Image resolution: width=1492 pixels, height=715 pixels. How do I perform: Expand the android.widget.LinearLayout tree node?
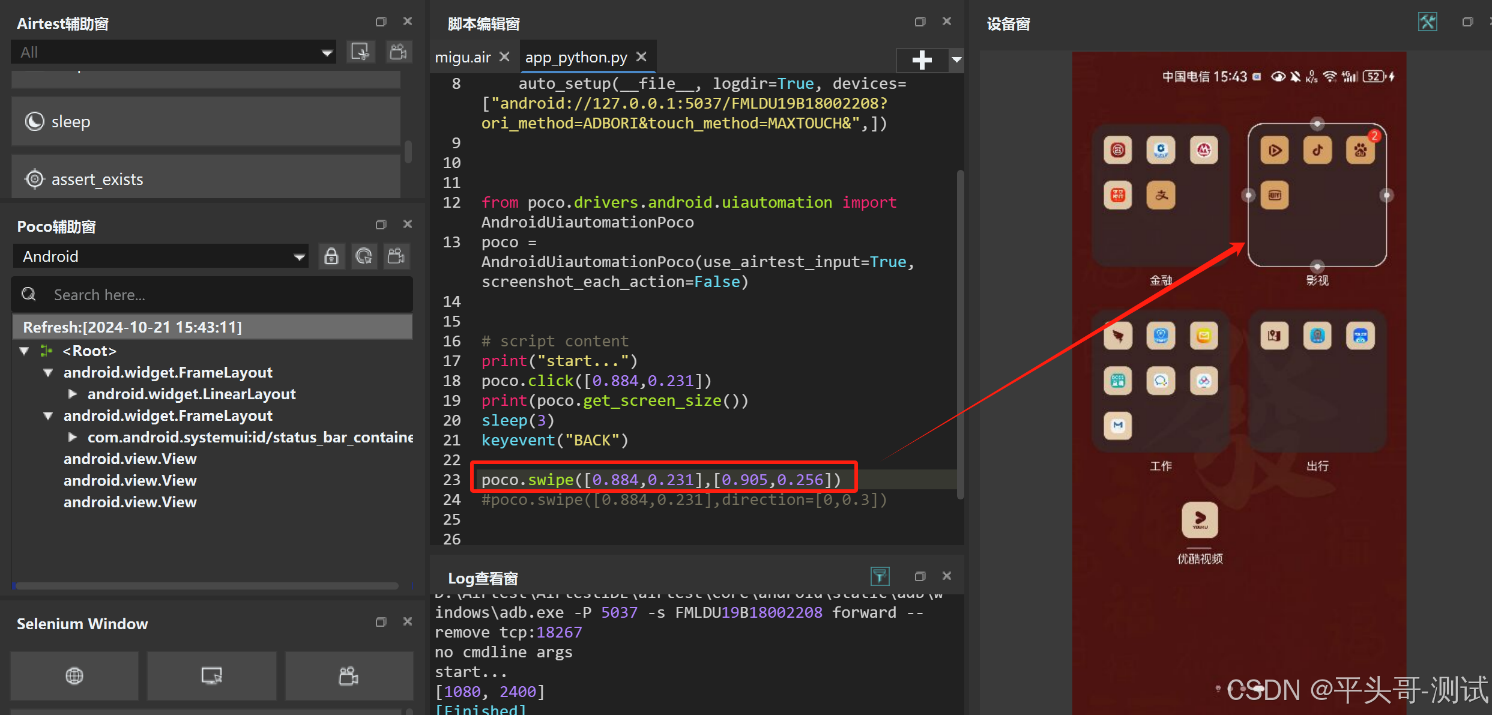(x=72, y=394)
